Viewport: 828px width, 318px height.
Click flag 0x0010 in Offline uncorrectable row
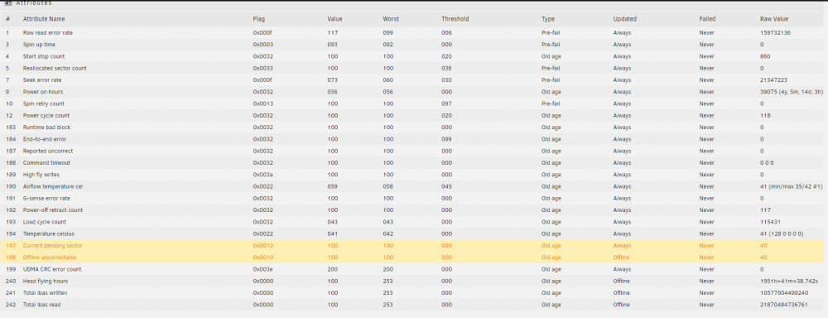tap(263, 258)
